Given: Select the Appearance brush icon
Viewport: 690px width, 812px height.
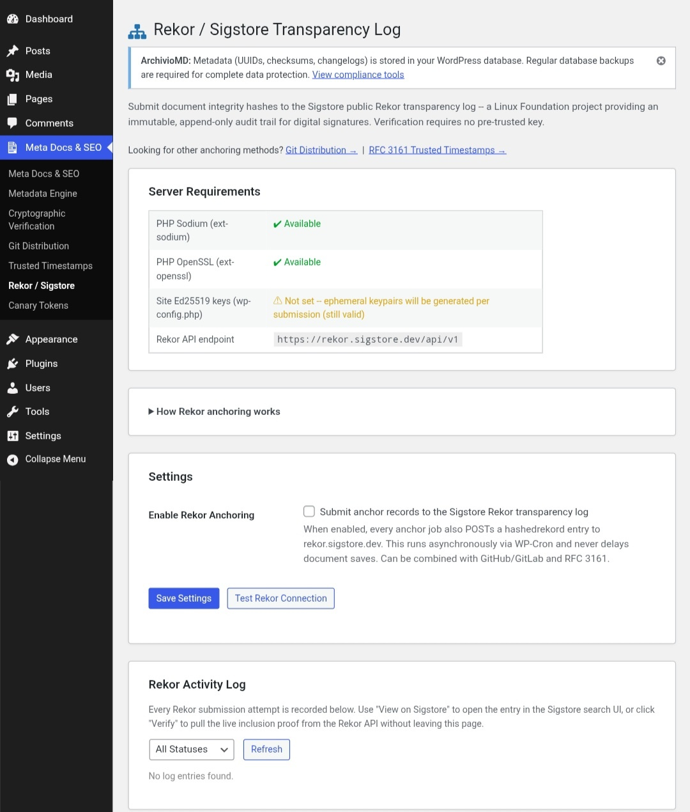Looking at the screenshot, I should coord(13,339).
